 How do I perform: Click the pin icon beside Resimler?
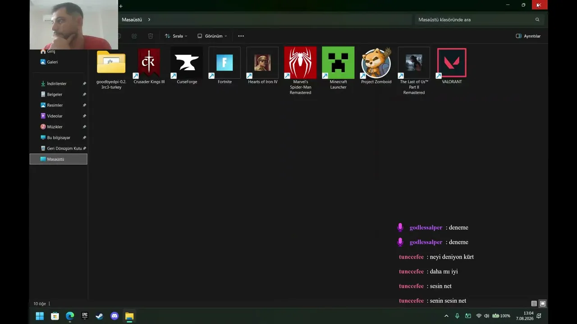coord(84,105)
